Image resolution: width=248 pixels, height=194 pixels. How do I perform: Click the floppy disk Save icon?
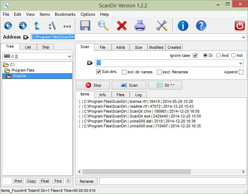click(85, 26)
